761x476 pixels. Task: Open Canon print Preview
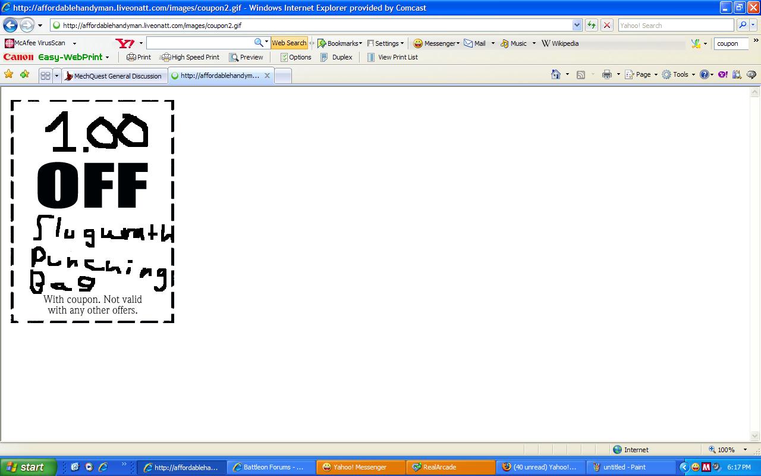pyautogui.click(x=246, y=57)
